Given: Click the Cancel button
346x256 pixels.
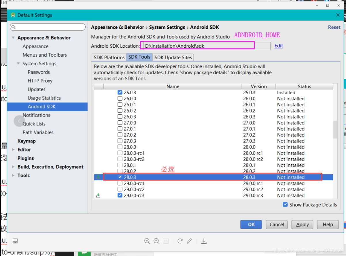Looking at the screenshot, I should point(277,224).
